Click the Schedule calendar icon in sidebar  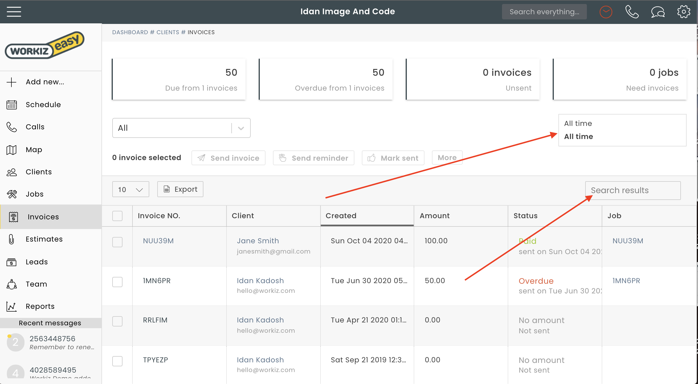pos(12,105)
